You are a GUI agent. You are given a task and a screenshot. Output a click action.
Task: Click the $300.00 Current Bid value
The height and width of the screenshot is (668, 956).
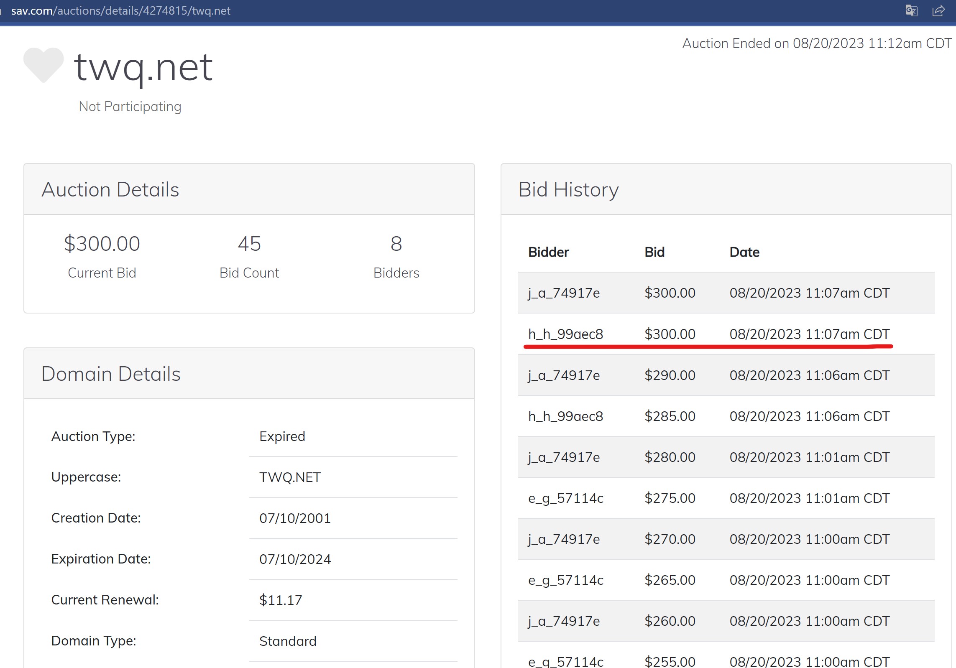[102, 244]
